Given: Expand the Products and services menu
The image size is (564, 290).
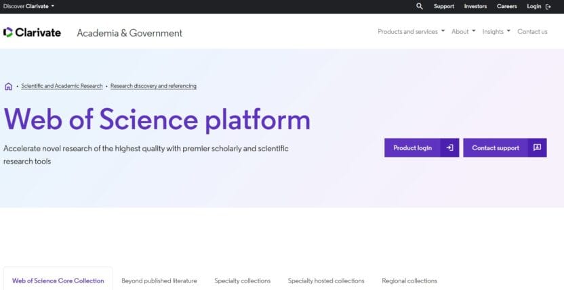Looking at the screenshot, I should 411,32.
